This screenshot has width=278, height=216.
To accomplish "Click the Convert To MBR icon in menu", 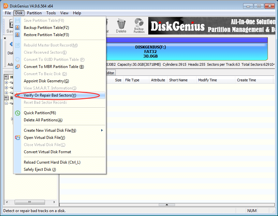I will [x=17, y=67].
